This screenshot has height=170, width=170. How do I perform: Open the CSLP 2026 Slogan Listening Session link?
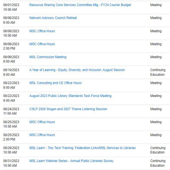pyautogui.click(x=68, y=109)
